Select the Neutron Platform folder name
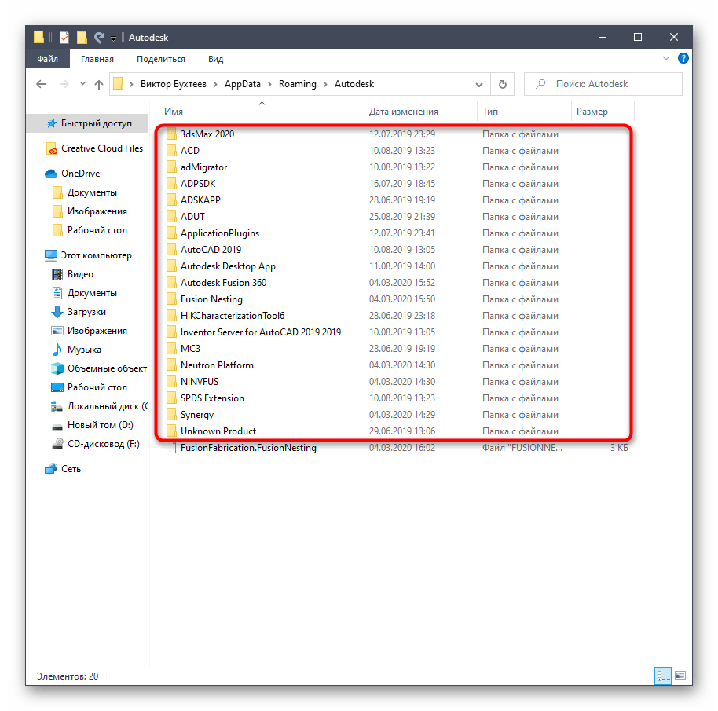The image size is (718, 711). pos(217,365)
